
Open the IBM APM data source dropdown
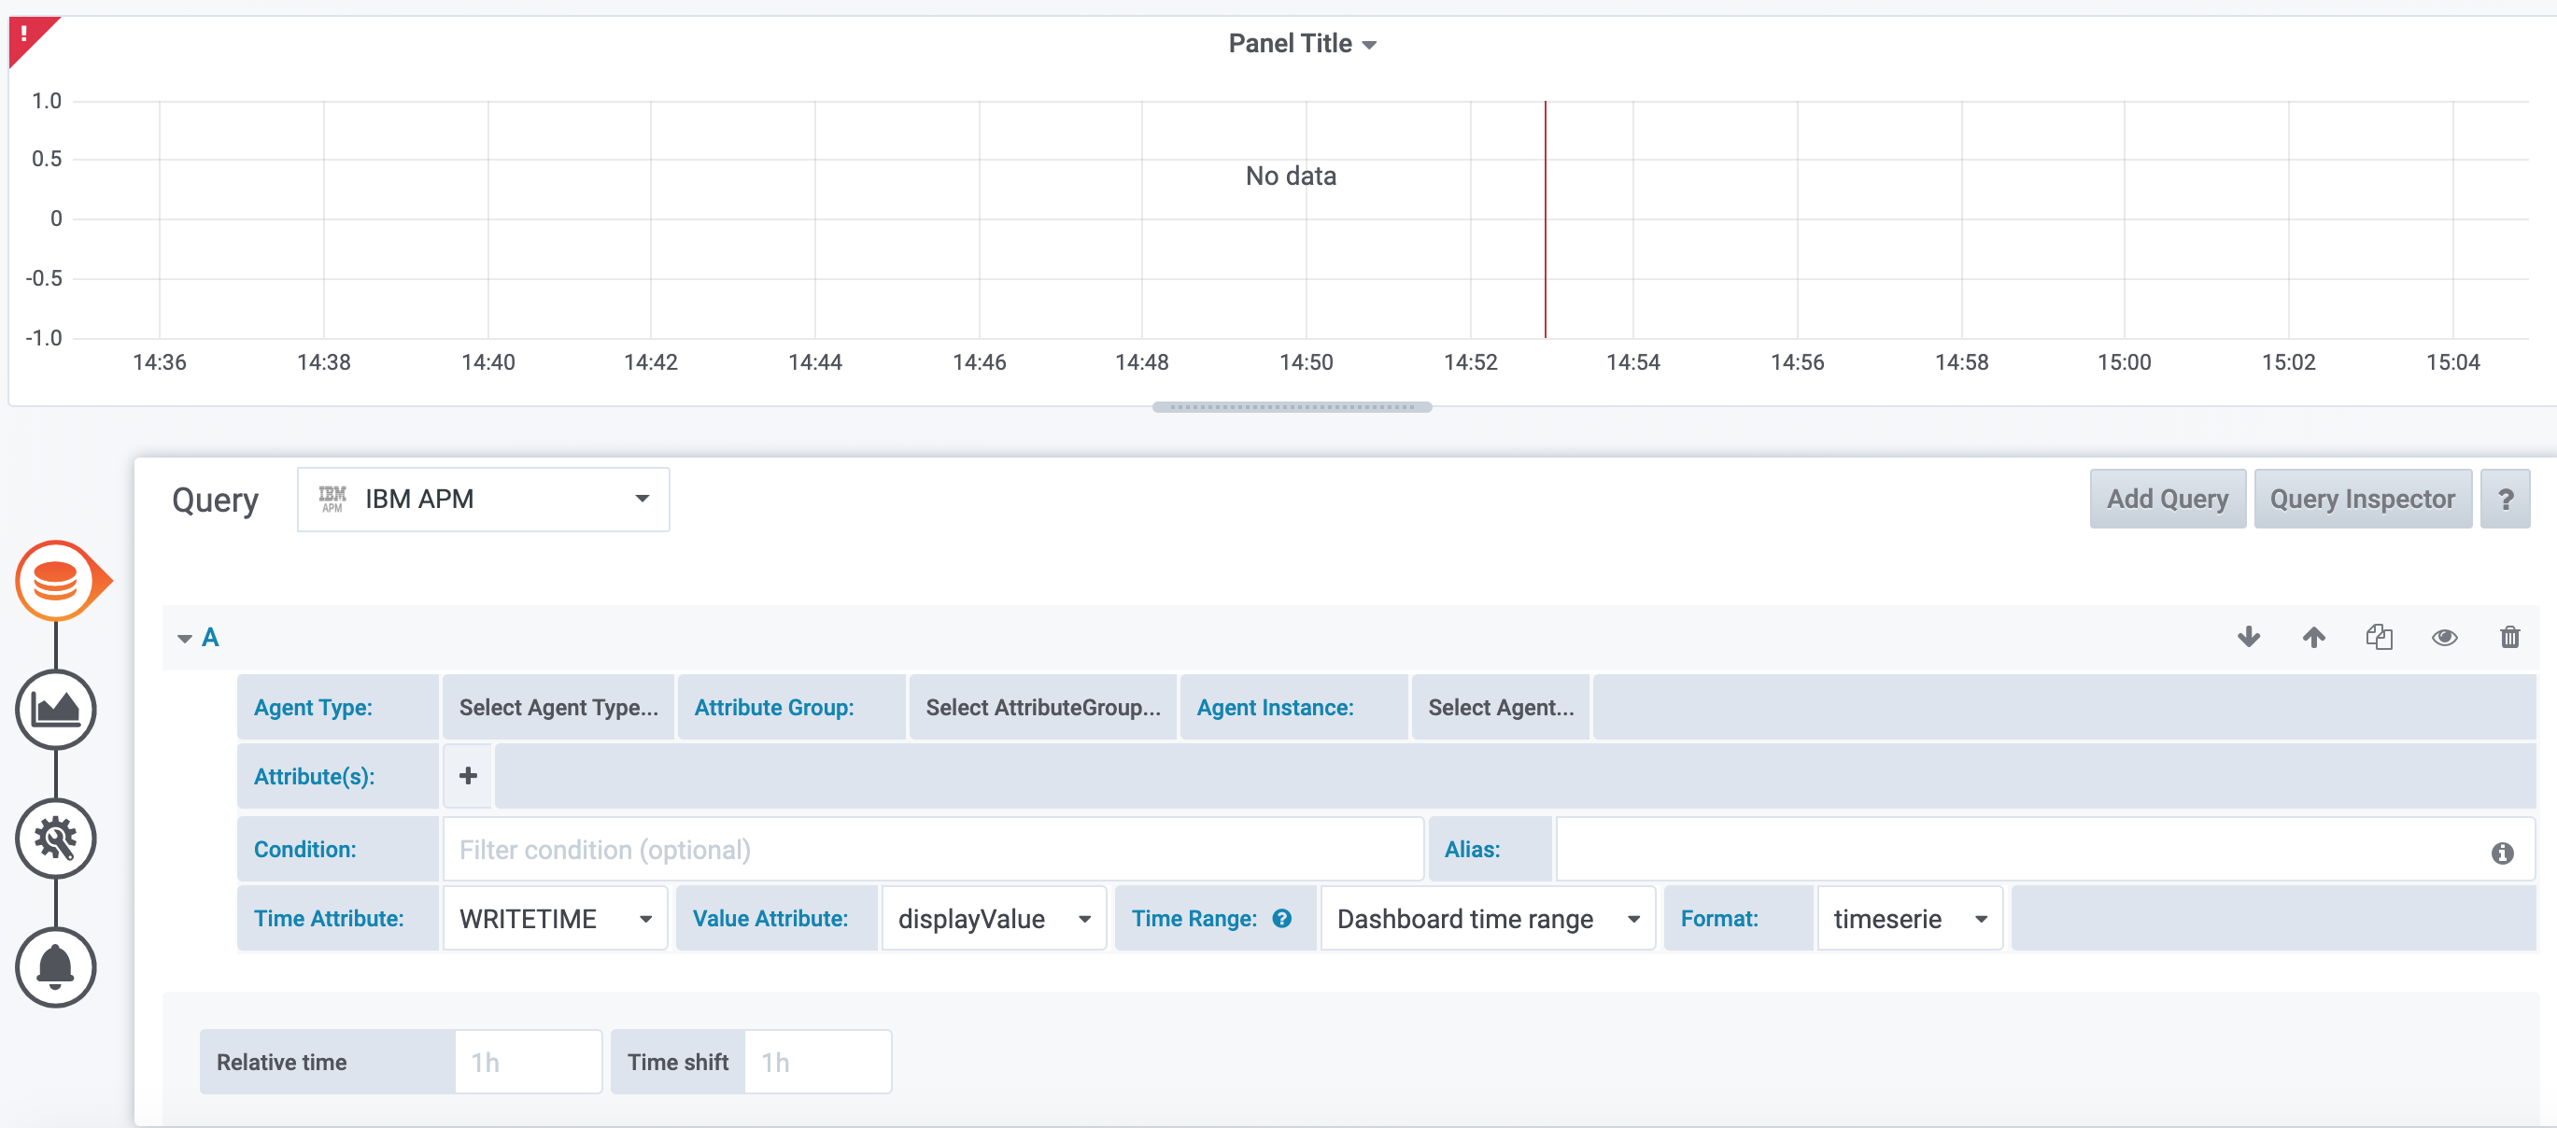coord(484,499)
